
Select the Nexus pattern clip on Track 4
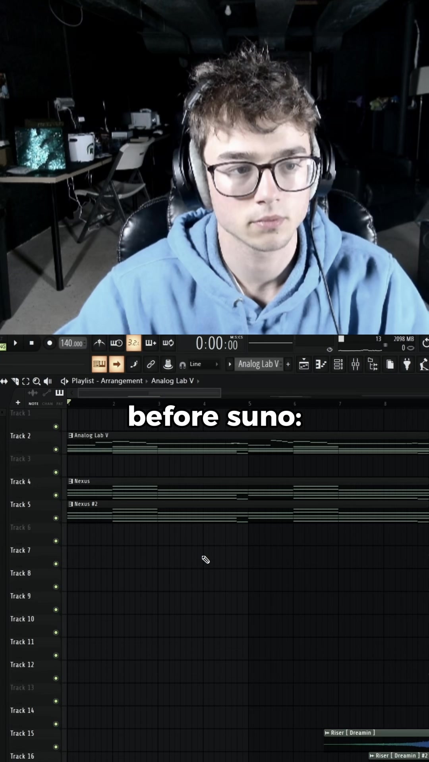[248, 489]
